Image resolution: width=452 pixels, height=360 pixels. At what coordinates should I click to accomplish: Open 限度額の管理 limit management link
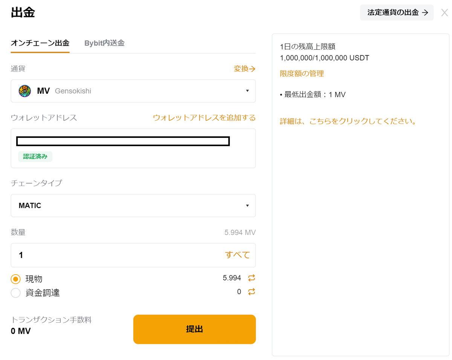coord(302,73)
